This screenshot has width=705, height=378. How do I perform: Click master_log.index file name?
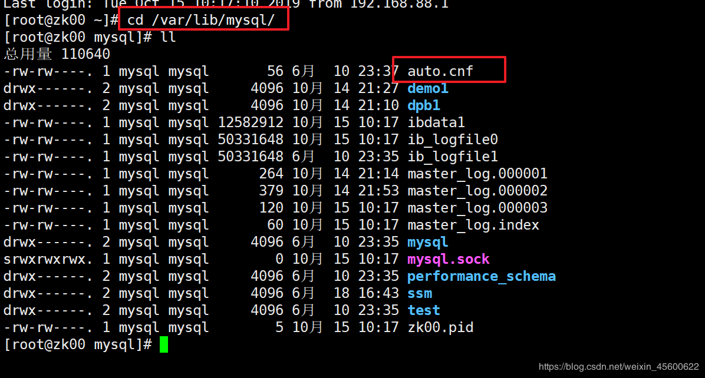tap(473, 224)
